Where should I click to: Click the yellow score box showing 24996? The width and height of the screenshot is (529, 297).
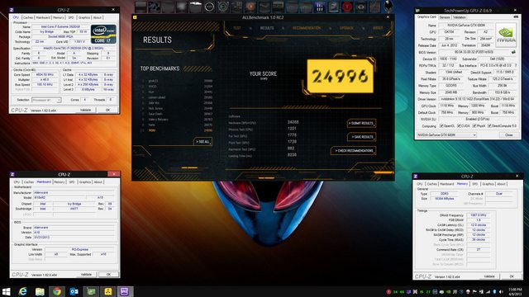coord(340,76)
